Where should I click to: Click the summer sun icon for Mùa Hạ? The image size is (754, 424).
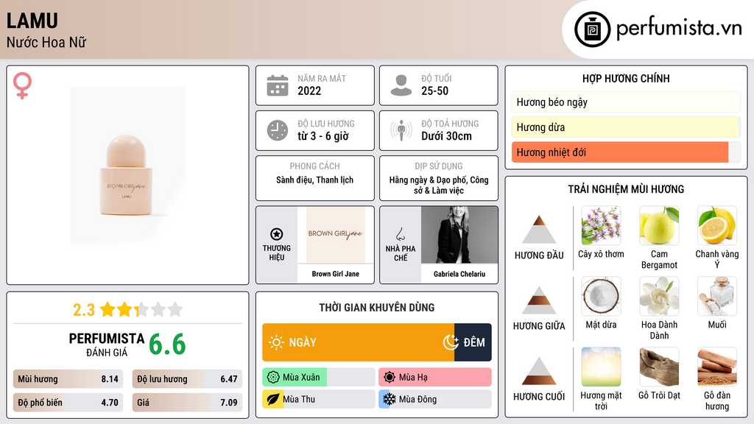tap(390, 378)
